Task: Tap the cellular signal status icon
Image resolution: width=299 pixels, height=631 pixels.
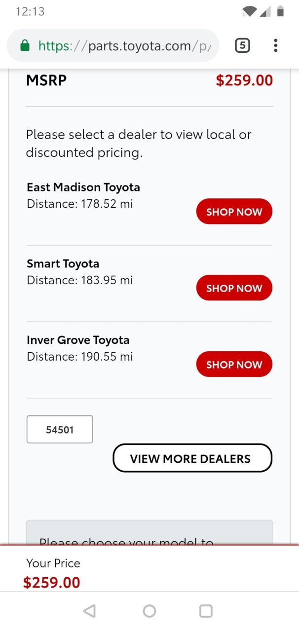Action: 264,11
